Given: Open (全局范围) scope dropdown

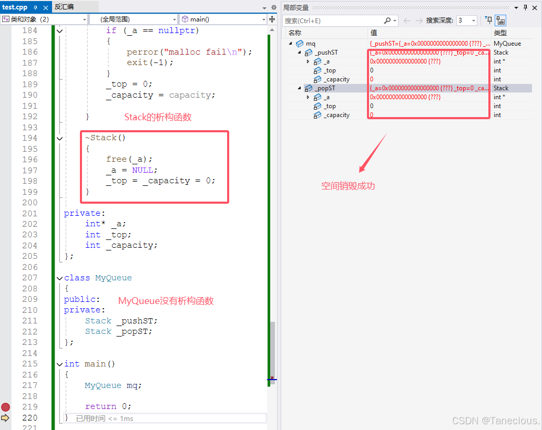Looking at the screenshot, I should coord(134,19).
